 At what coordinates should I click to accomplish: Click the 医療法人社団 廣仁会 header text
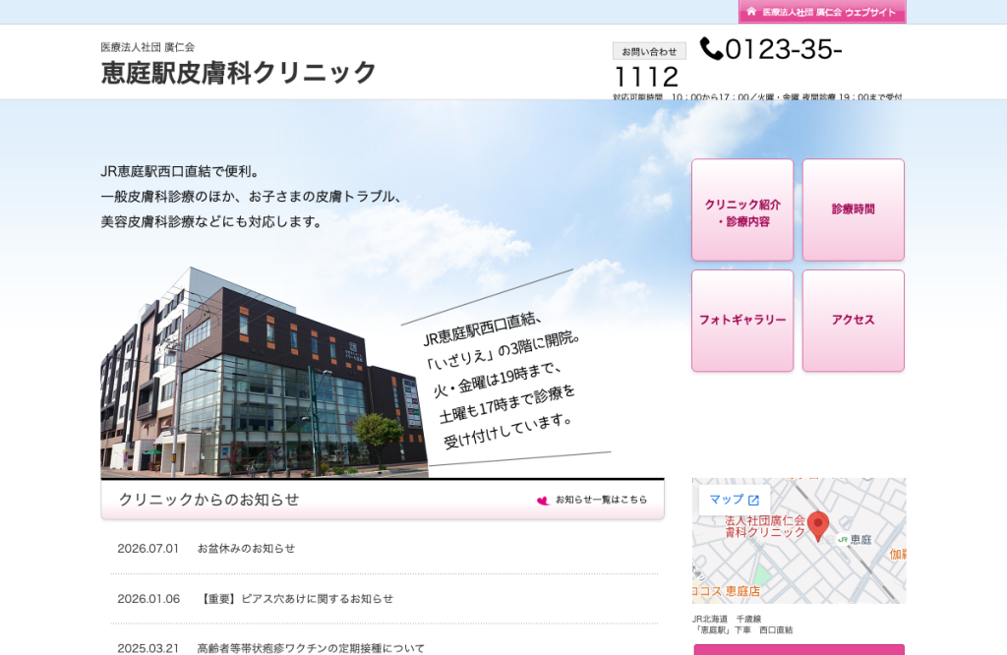point(148,47)
